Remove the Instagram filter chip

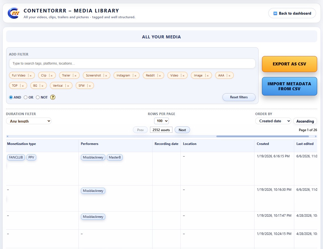tap(135, 76)
